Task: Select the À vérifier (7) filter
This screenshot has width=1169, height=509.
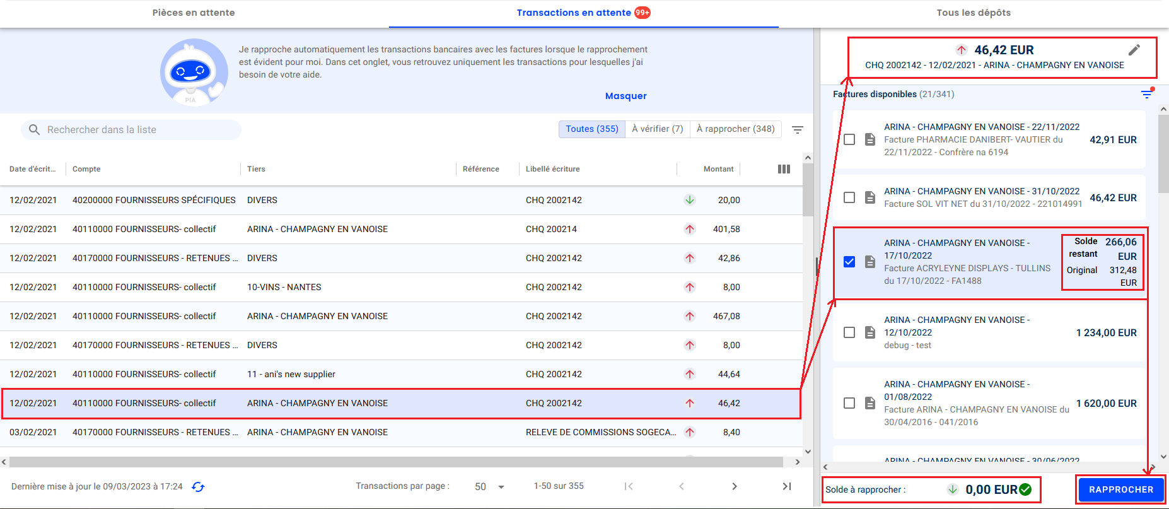Action: pyautogui.click(x=658, y=129)
